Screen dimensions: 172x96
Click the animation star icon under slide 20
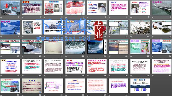66,56
